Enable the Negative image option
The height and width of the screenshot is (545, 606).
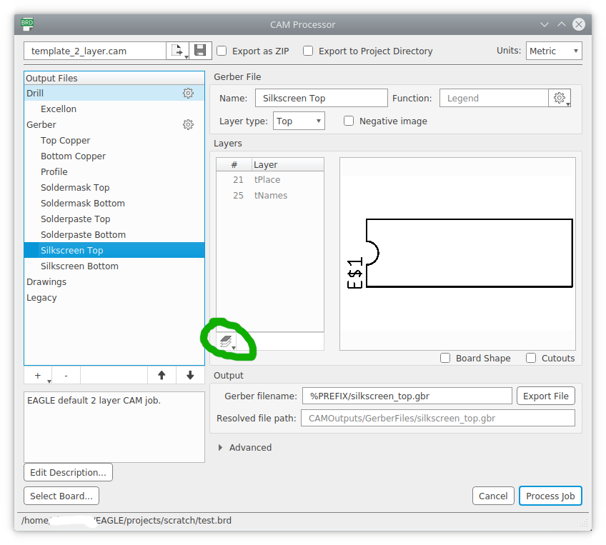point(349,121)
